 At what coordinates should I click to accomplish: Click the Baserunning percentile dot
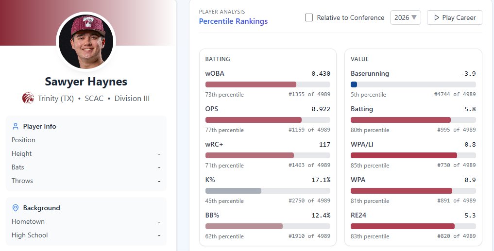(x=354, y=84)
